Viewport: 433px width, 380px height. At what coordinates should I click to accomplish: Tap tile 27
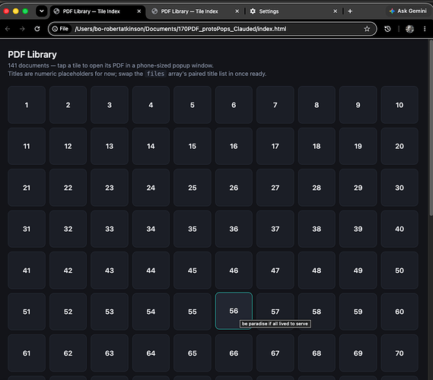275,188
